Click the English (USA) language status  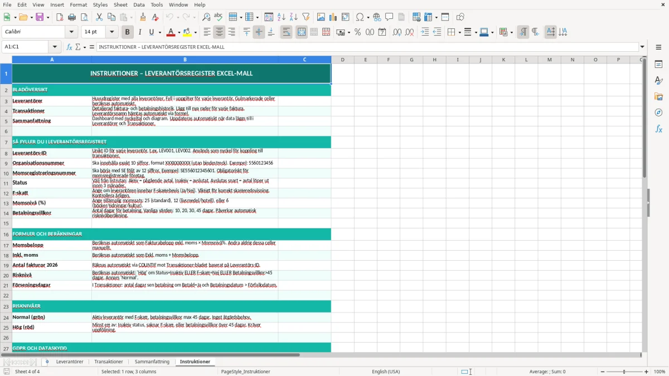[x=386, y=372]
